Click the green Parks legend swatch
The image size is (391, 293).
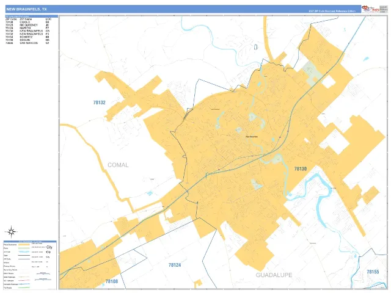coord(24,248)
